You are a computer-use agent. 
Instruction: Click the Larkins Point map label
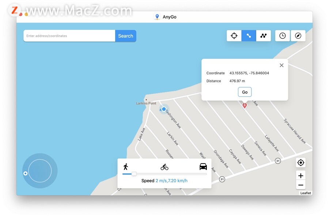146,103
